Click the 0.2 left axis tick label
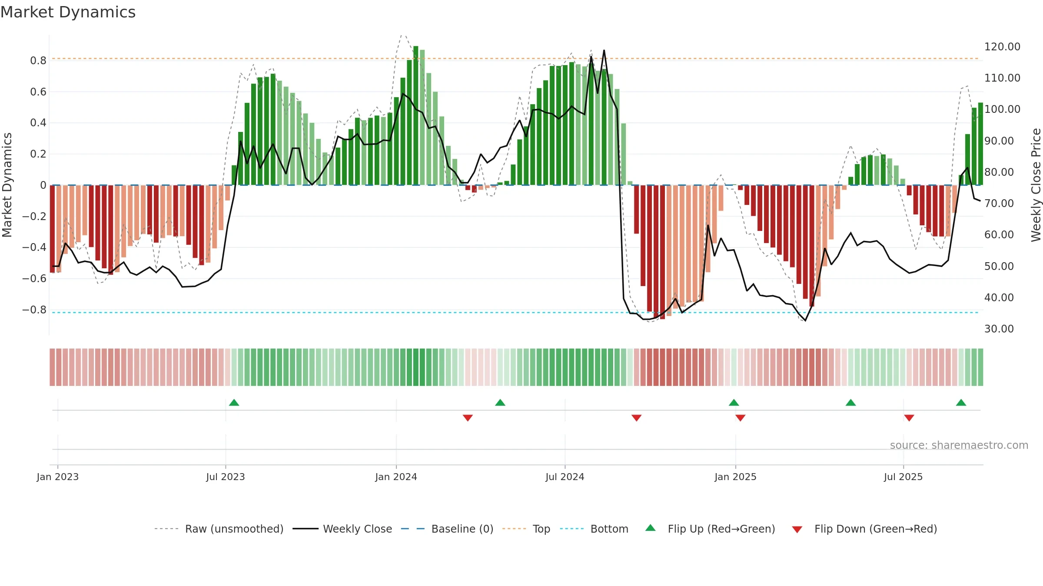 [38, 154]
